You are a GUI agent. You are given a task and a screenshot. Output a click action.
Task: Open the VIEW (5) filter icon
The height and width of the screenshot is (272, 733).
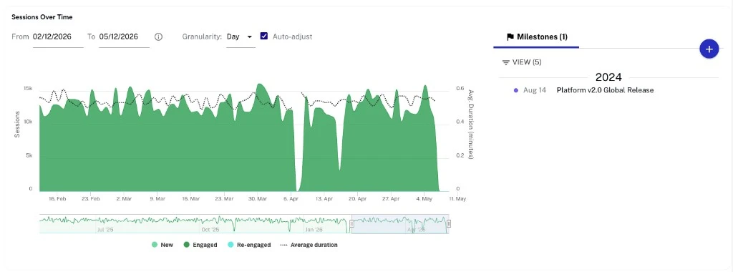point(505,62)
